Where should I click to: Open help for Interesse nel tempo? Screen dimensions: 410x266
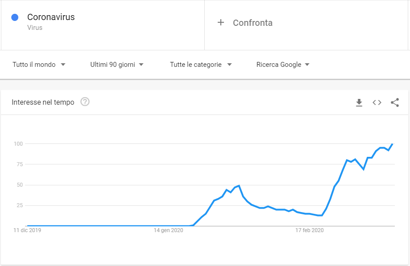coord(85,102)
